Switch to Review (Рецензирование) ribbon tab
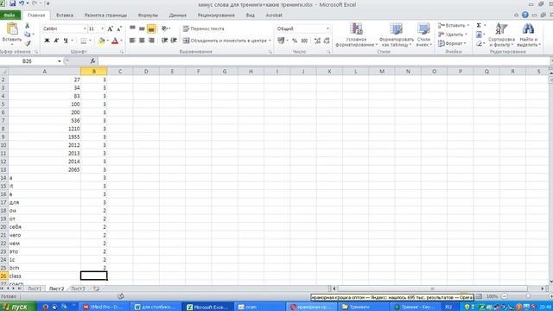Image resolution: width=553 pixels, height=311 pixels. [216, 16]
